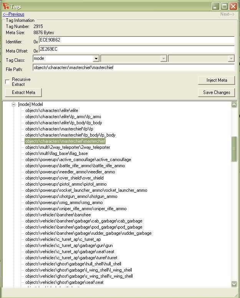The width and height of the screenshot is (240, 298).
Task: Select ghost garbage\seat\seat entry
Action: click(x=65, y=282)
